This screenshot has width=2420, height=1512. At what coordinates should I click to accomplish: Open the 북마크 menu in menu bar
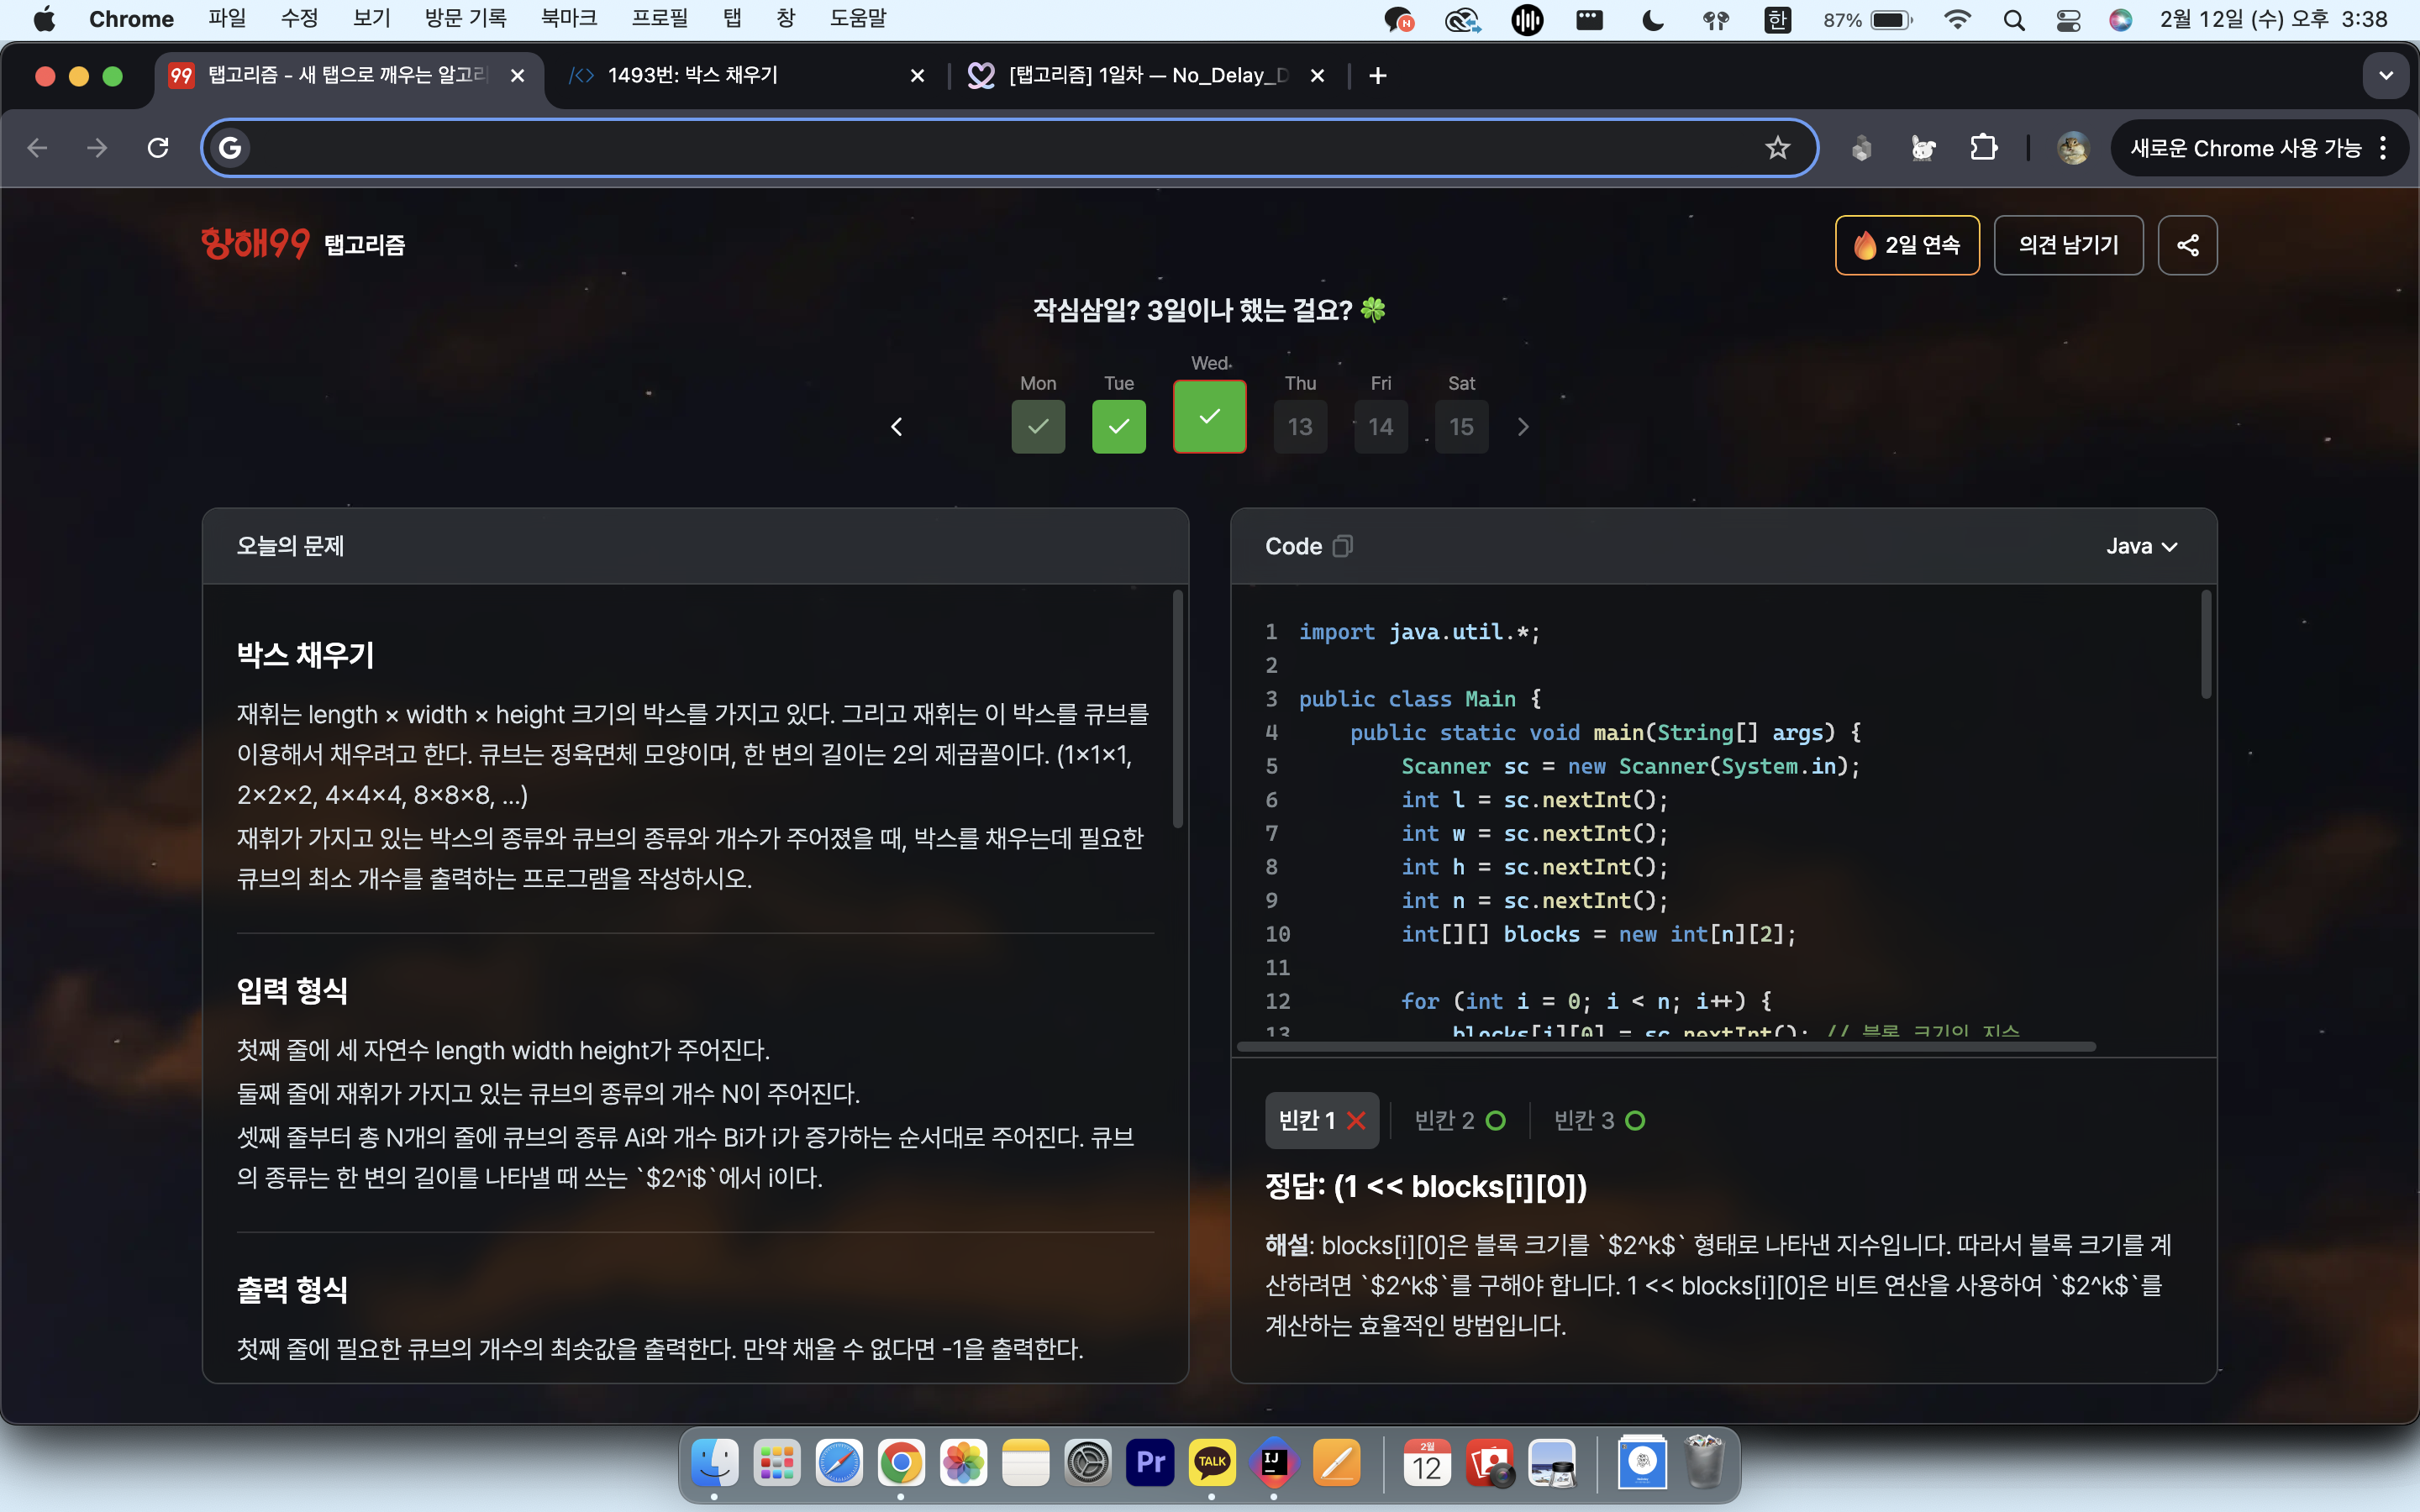[x=568, y=19]
